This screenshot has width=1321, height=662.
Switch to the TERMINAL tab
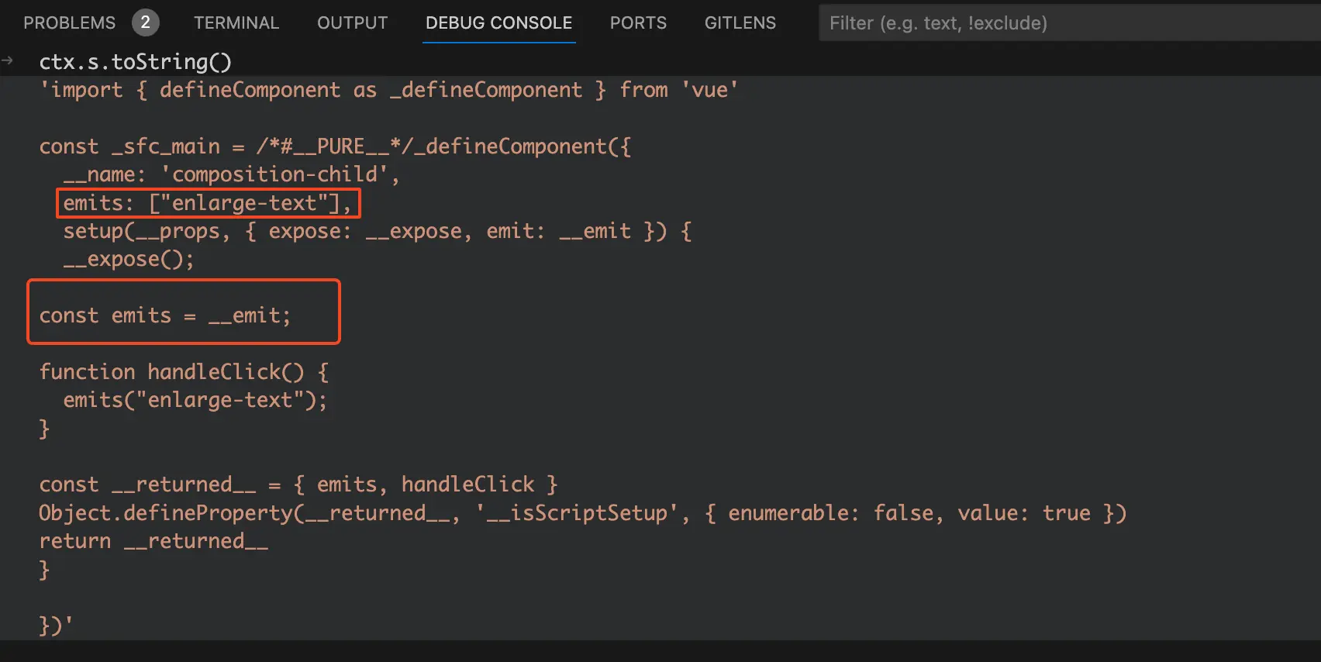(236, 22)
